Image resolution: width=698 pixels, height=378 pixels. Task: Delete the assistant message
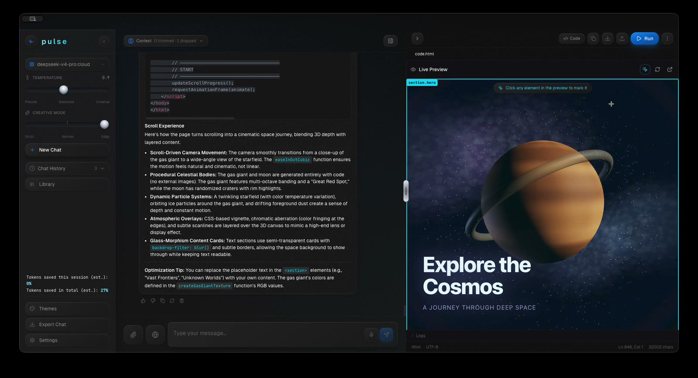point(181,301)
